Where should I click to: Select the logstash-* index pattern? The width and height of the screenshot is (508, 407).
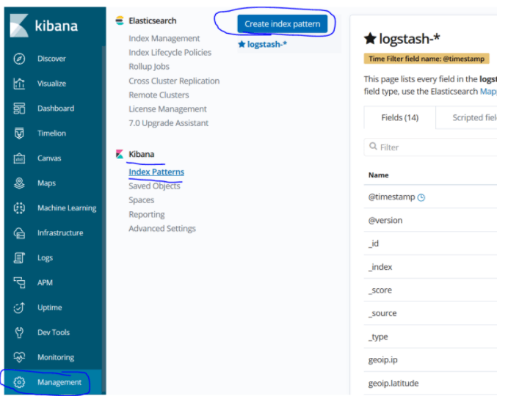263,44
